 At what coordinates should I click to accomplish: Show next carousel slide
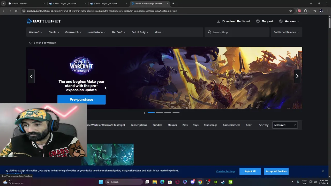pyautogui.click(x=297, y=76)
